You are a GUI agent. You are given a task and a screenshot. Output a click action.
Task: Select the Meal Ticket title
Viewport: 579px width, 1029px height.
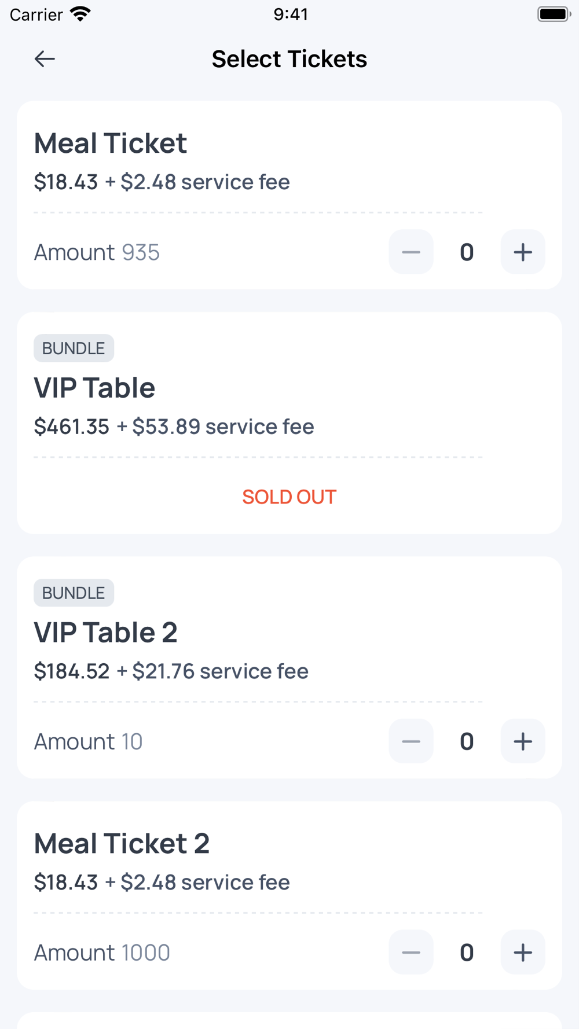(110, 144)
